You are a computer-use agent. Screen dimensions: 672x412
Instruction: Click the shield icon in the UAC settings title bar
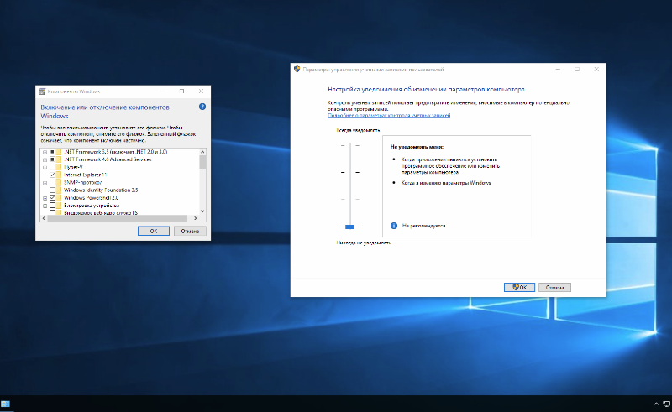[297, 69]
